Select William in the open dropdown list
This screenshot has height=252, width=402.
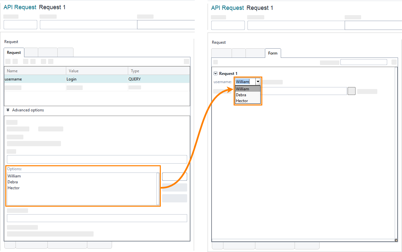pyautogui.click(x=243, y=89)
